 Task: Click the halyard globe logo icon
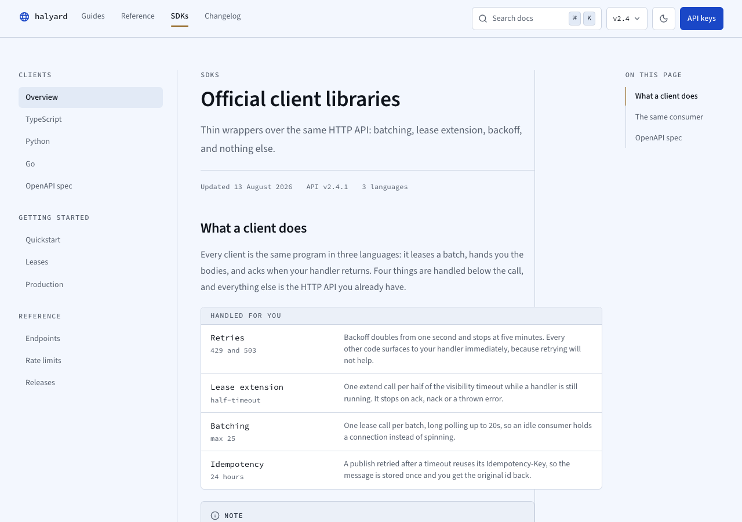24,17
